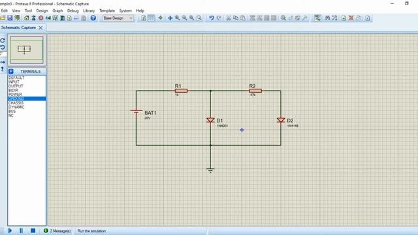Click the Redraw Display icon

(144, 18)
